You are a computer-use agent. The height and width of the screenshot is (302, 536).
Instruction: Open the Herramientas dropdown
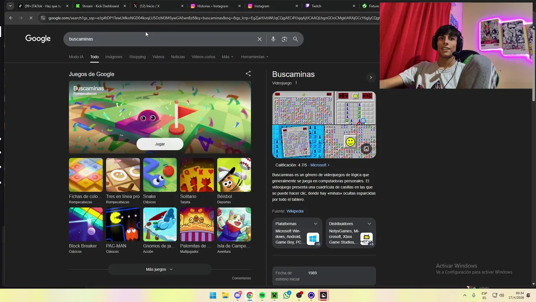pos(255,57)
